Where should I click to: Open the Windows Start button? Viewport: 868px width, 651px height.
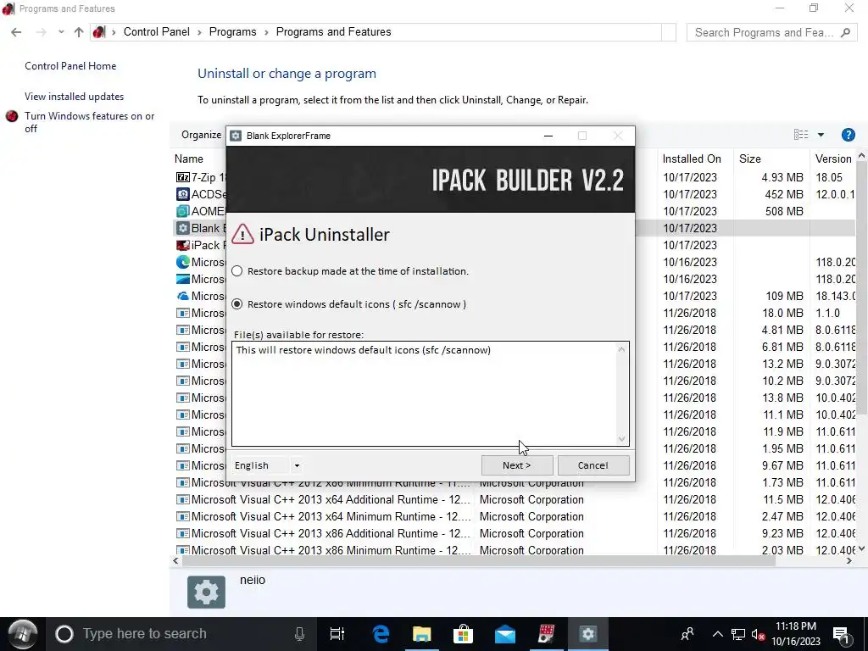22,634
